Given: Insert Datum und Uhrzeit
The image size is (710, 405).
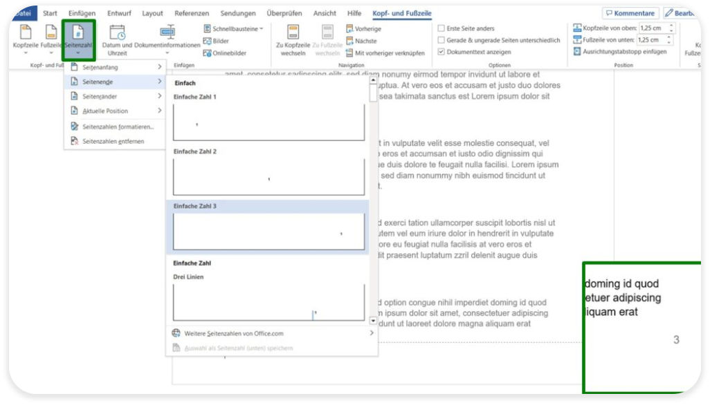Looking at the screenshot, I should [117, 40].
